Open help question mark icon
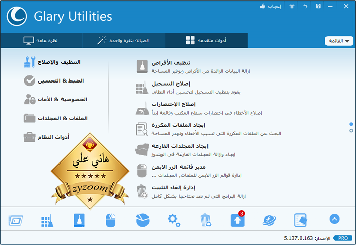Viewport: 356px width, 245px height. [x=318, y=6]
